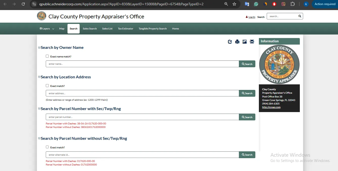Open the Map tab
The width and height of the screenshot is (338, 171).
pos(62,29)
